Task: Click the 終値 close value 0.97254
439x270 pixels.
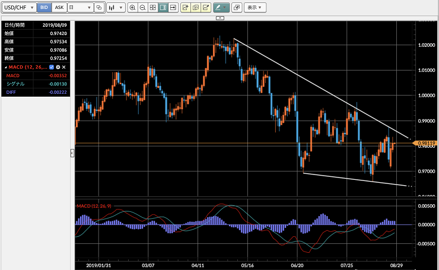Action: click(x=59, y=58)
